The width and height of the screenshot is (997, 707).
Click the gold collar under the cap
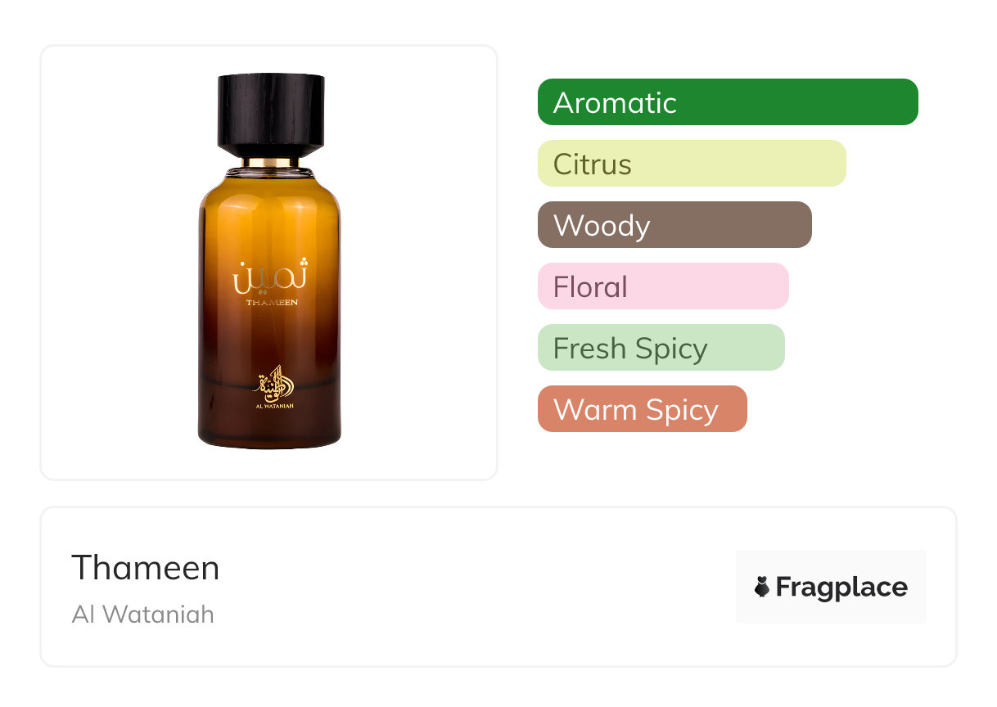pyautogui.click(x=269, y=162)
